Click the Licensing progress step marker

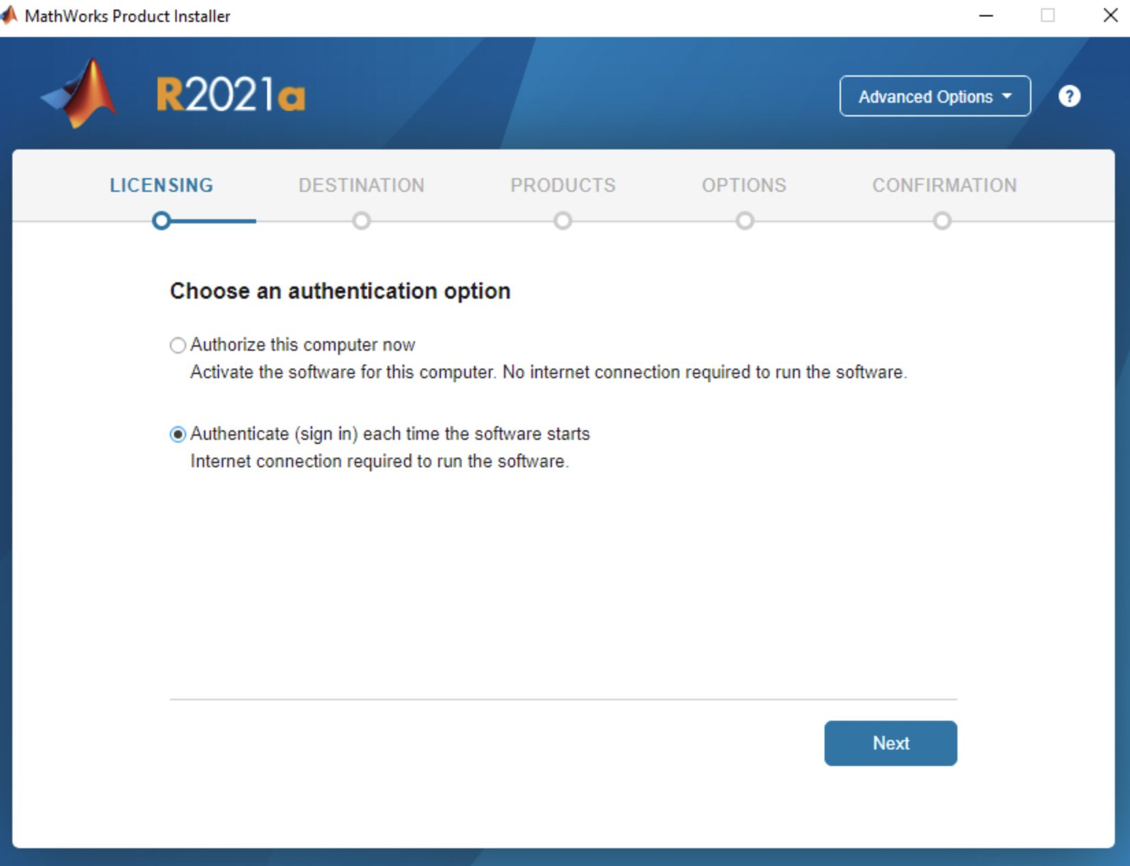click(162, 221)
